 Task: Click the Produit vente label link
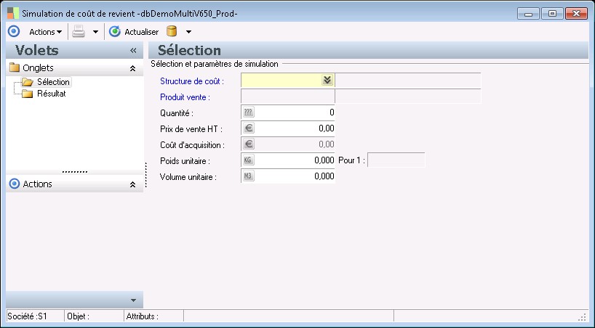(x=185, y=97)
